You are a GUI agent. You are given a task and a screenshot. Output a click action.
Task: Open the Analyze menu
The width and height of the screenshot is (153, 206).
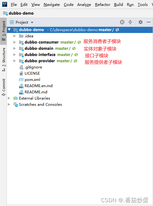point(84,5)
